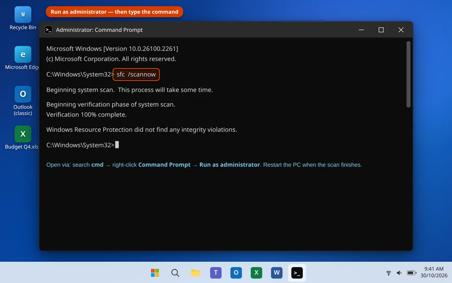Image resolution: width=452 pixels, height=283 pixels.
Task: Click the Windows version line text
Action: tap(112, 49)
